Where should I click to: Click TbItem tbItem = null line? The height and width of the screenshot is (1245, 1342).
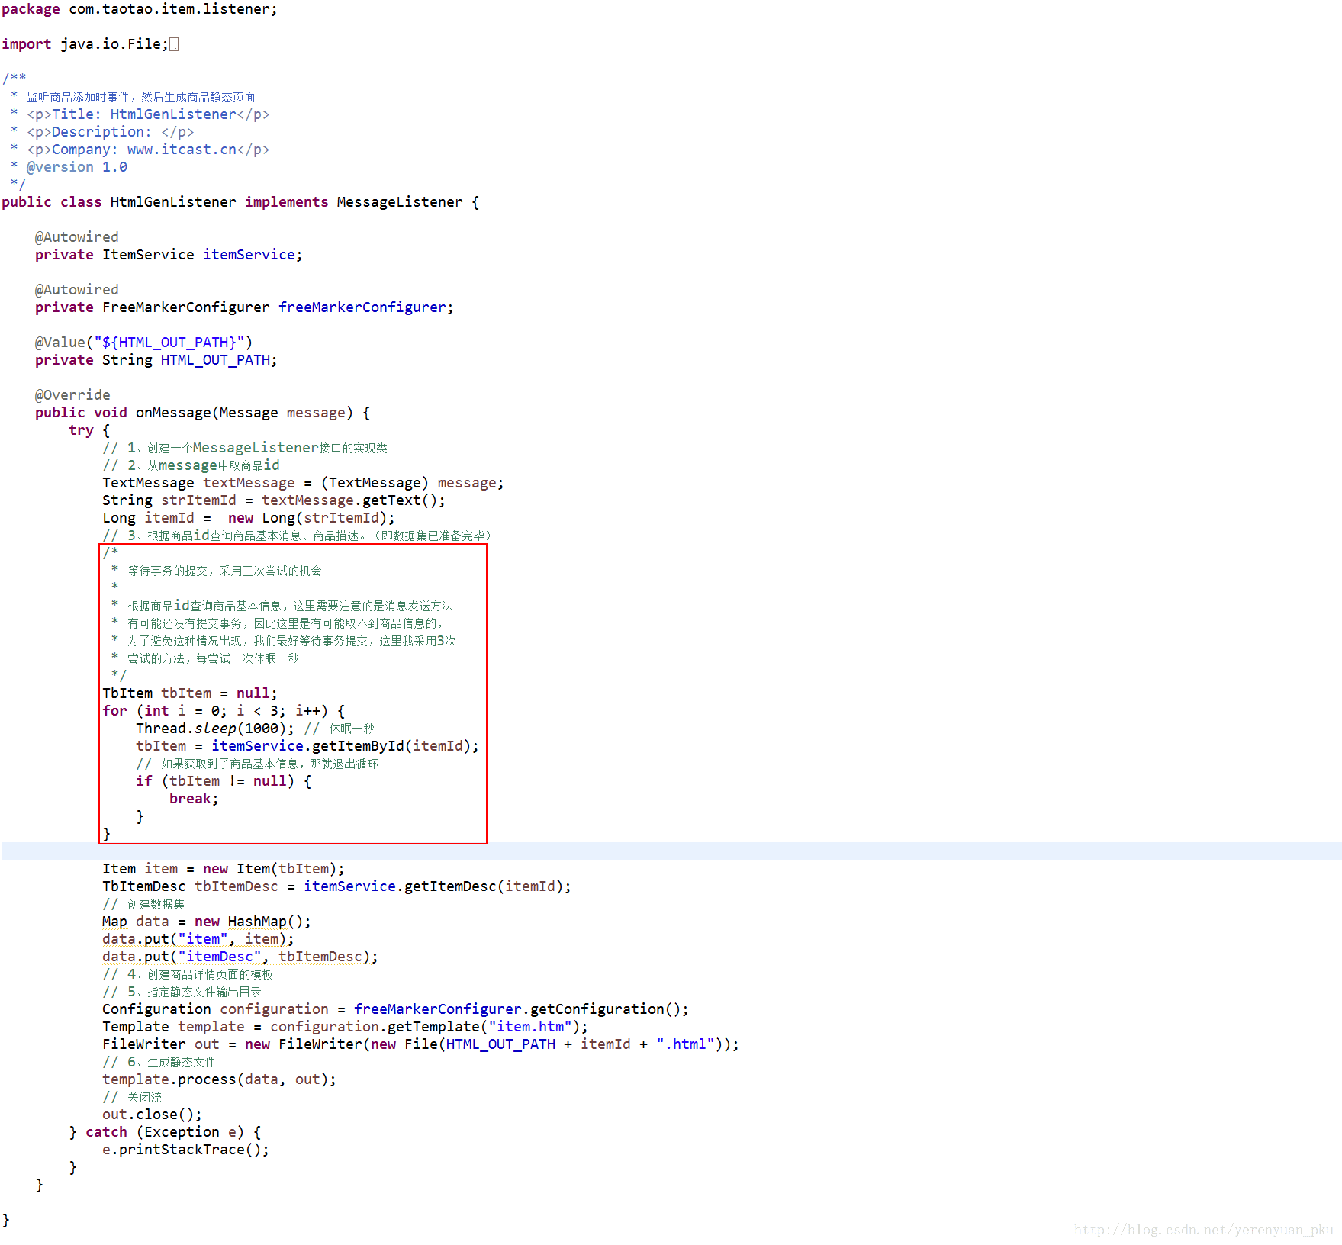click(x=190, y=693)
